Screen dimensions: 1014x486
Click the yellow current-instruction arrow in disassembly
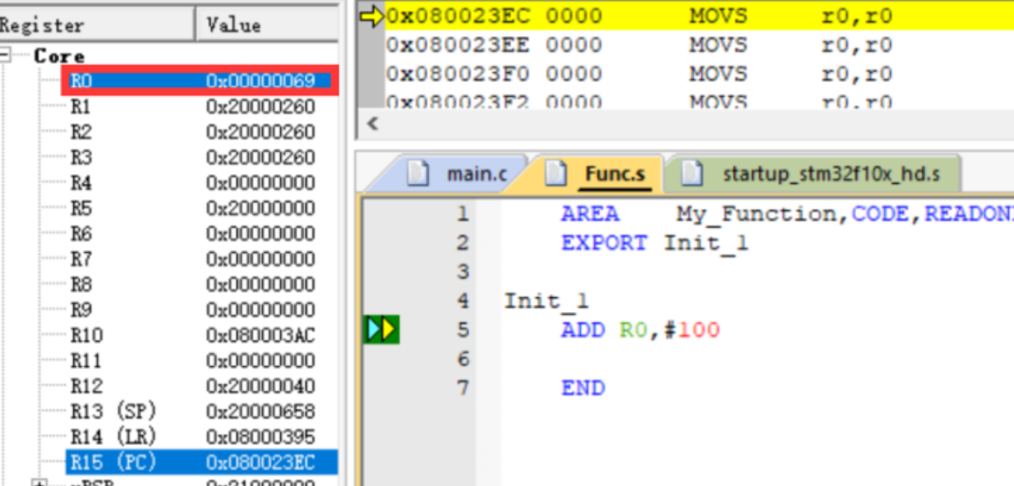pyautogui.click(x=373, y=16)
